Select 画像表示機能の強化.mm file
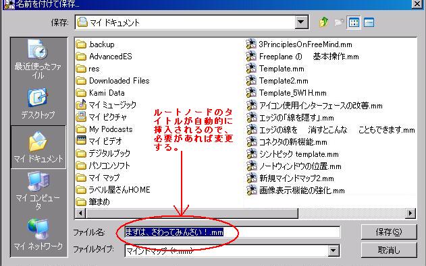Screen dimensions: 426x266 click(295, 190)
